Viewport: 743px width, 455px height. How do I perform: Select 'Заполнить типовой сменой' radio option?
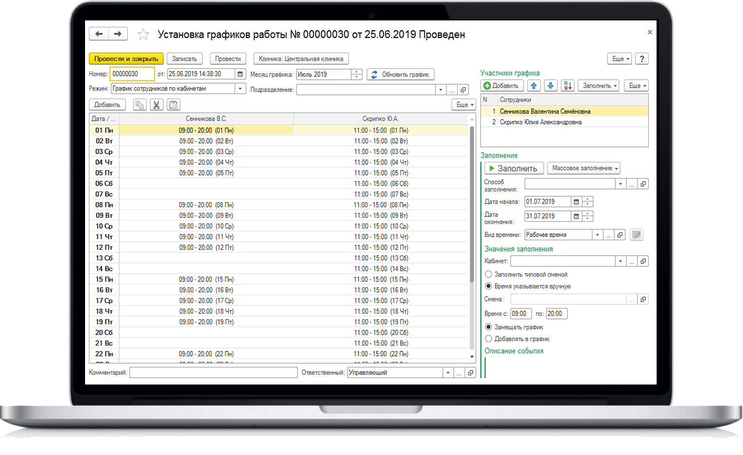[x=489, y=275]
